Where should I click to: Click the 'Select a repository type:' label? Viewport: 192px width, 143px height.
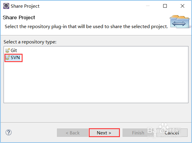pyautogui.click(x=30, y=42)
